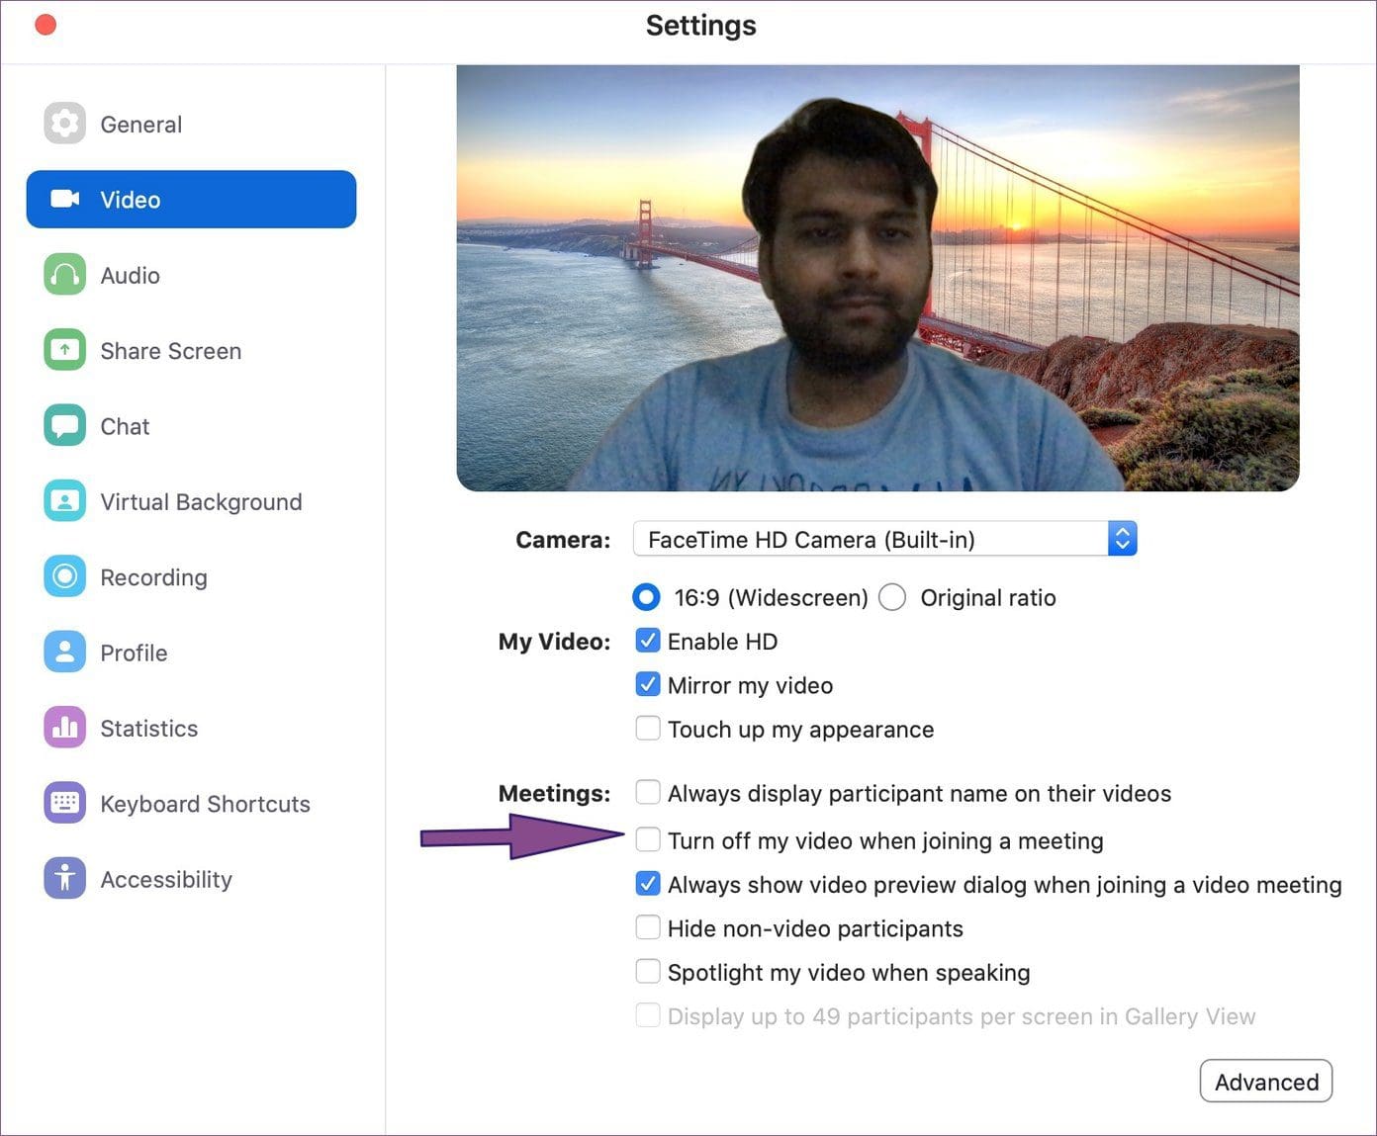Click the camera video preview image

pos(877,278)
